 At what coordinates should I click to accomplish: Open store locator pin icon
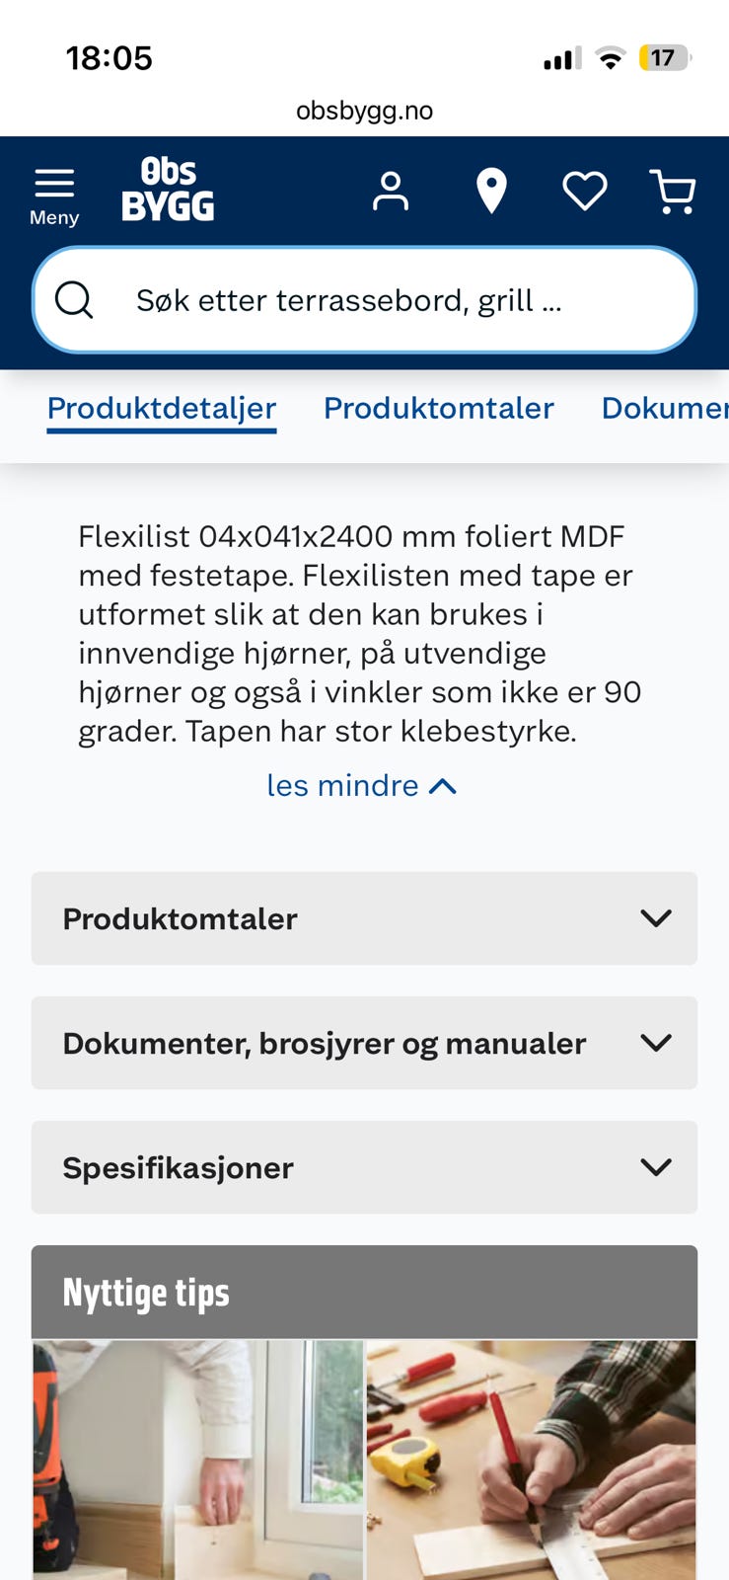pyautogui.click(x=491, y=191)
